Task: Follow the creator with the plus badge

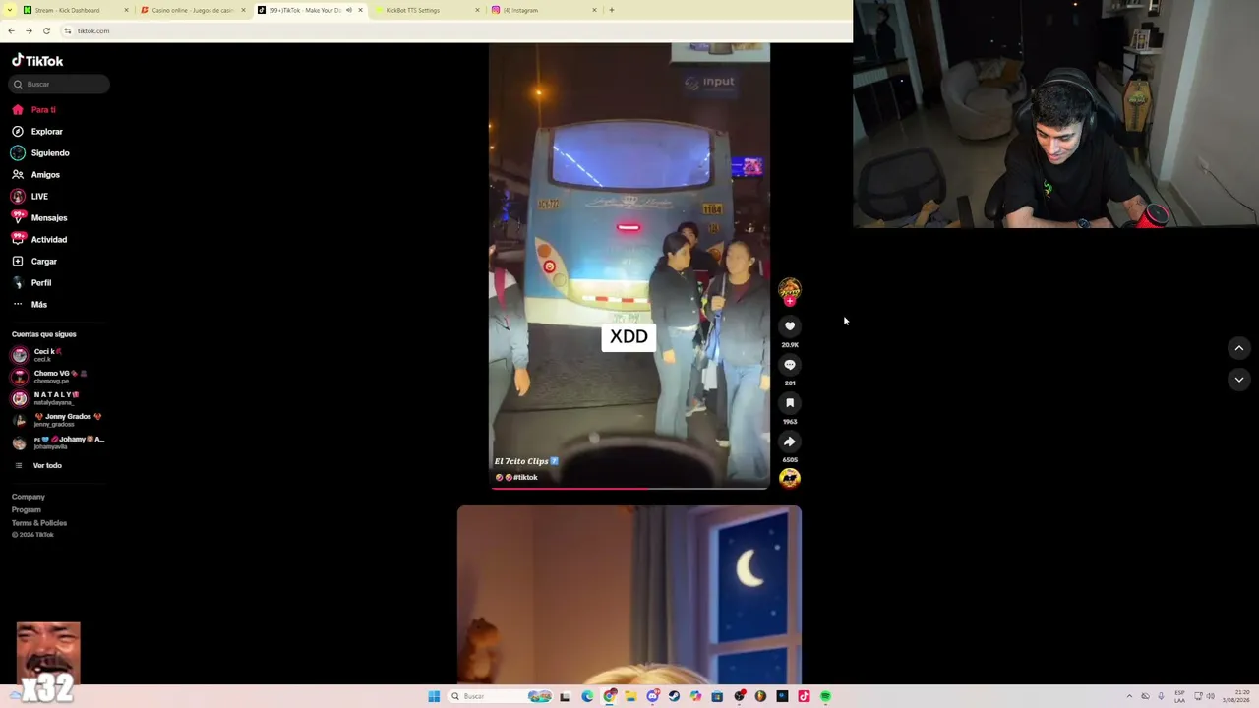Action: tap(790, 301)
